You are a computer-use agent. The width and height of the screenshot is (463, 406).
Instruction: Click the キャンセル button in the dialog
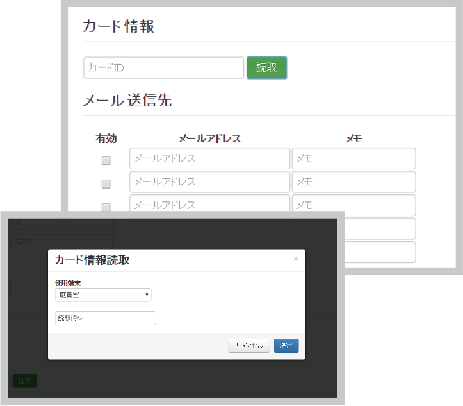pos(248,346)
